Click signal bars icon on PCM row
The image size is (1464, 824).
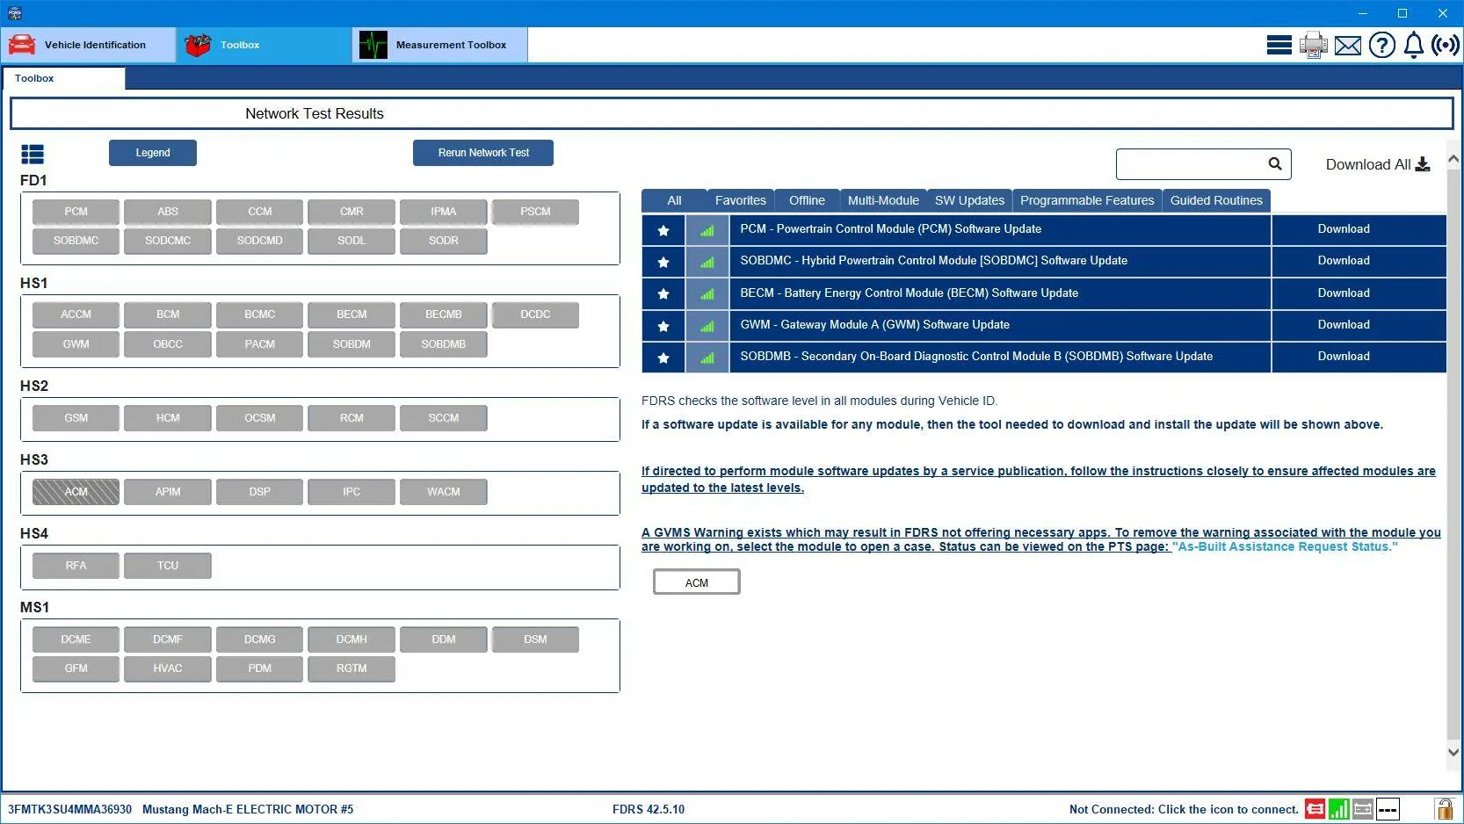[707, 230]
